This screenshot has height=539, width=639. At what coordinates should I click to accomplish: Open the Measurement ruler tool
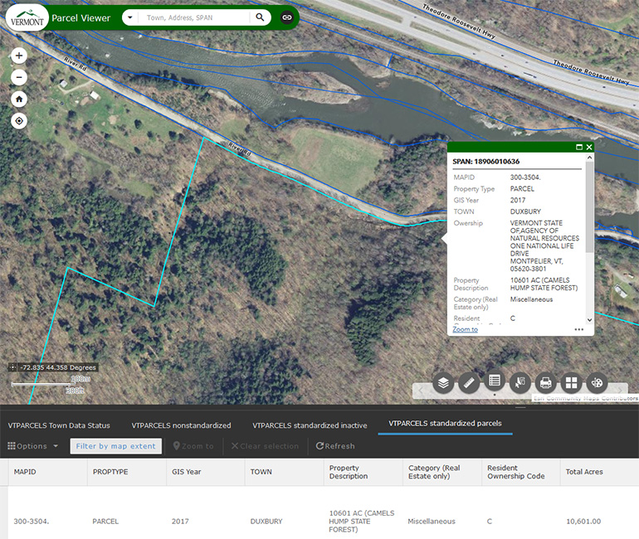point(469,383)
